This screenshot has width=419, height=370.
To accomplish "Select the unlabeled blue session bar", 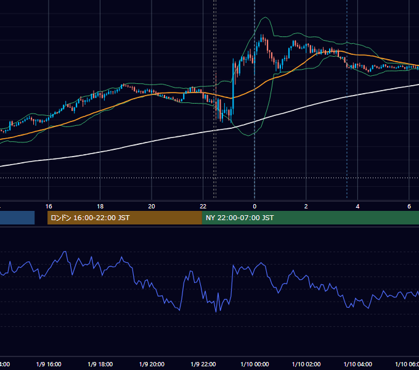I will tap(17, 218).
